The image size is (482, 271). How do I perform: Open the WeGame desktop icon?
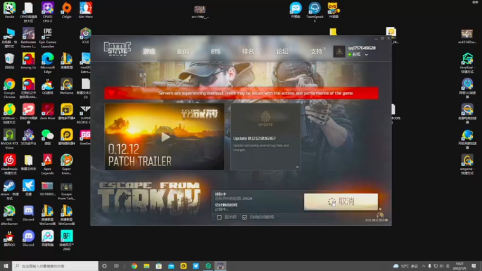point(66,86)
